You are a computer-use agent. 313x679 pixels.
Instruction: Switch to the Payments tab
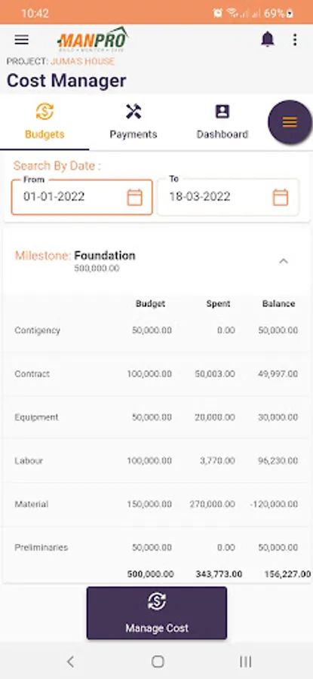click(133, 122)
